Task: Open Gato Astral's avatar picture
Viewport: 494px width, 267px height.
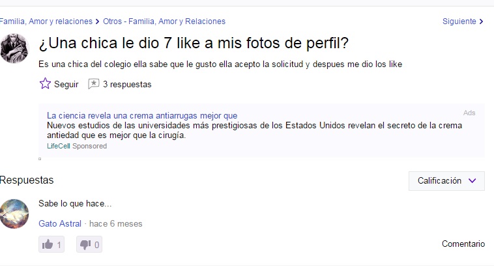Action: pyautogui.click(x=14, y=214)
